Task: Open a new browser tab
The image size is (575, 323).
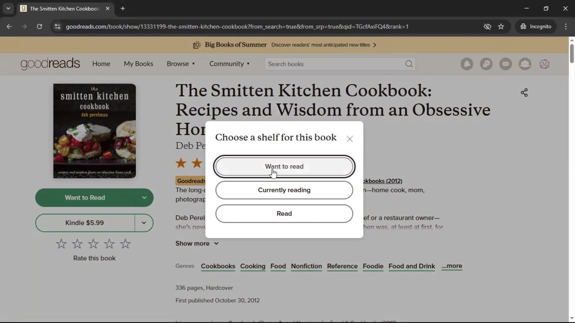Action: 123,9
